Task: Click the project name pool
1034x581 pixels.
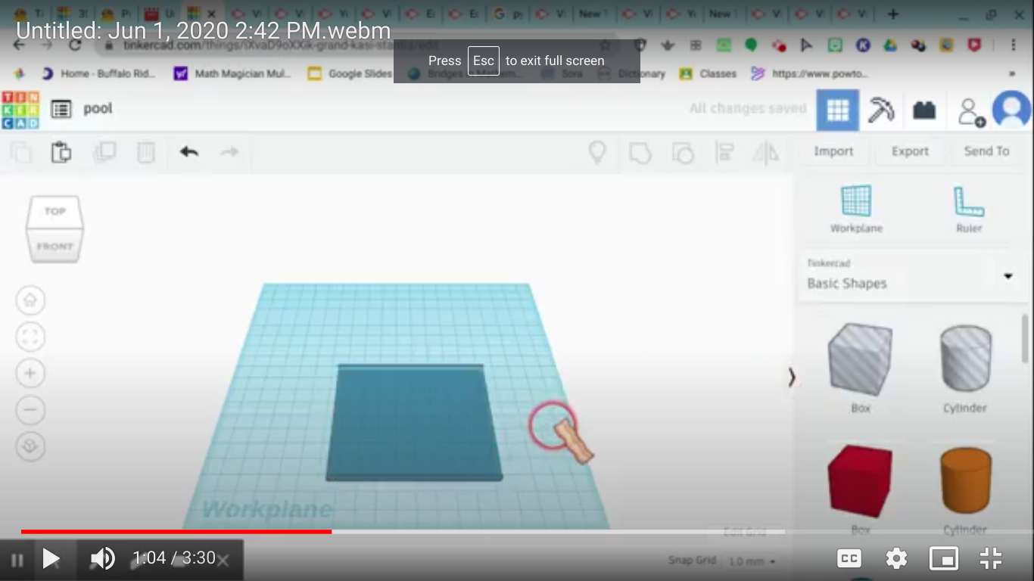Action: pos(98,109)
